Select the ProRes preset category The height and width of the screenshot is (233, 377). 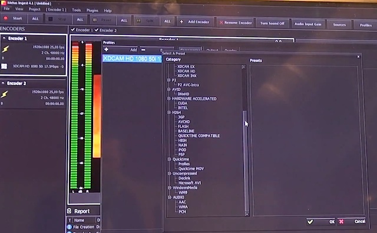[184, 164]
